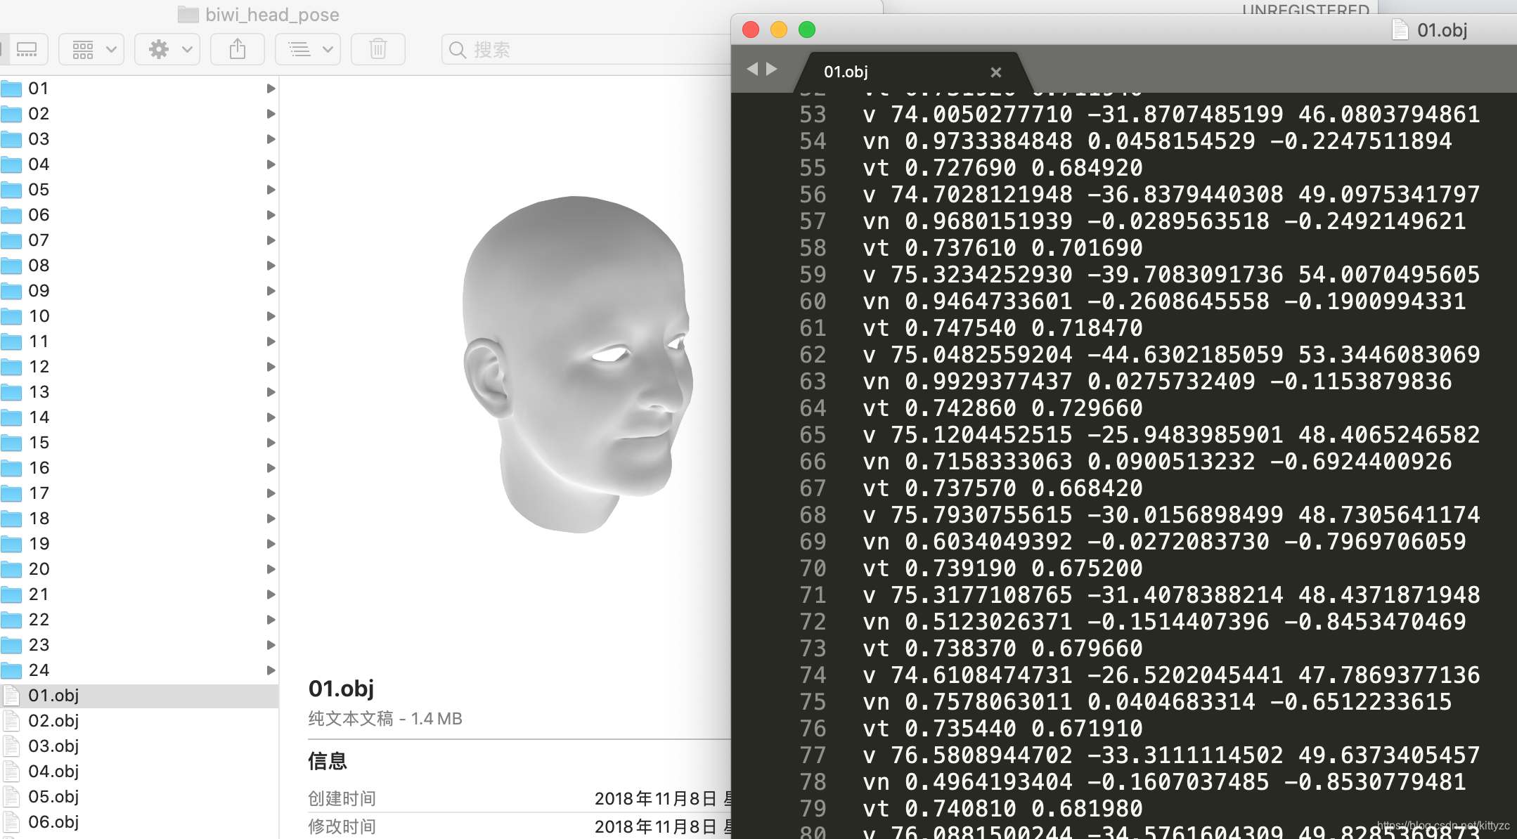This screenshot has height=839, width=1517.
Task: Select folder 24 in the list
Action: [39, 670]
